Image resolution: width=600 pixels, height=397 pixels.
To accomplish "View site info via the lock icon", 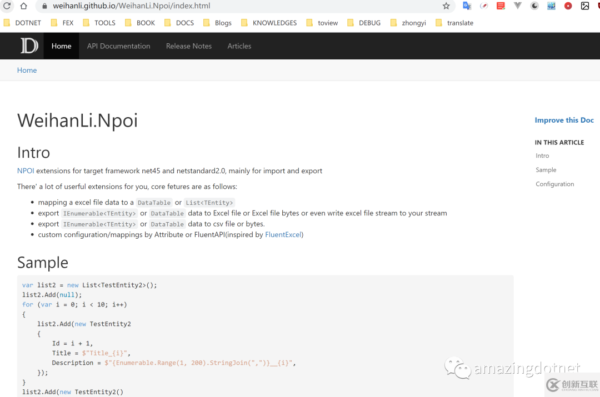I will click(45, 6).
